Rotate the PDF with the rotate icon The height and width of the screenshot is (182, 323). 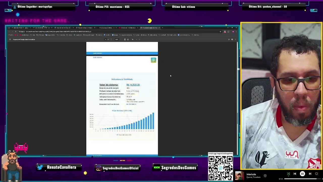pos(128,39)
